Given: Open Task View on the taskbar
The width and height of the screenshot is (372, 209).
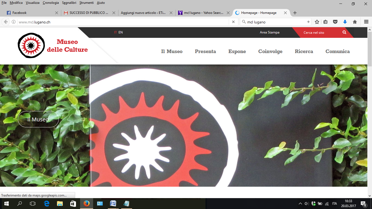Looking at the screenshot, I should [33, 203].
